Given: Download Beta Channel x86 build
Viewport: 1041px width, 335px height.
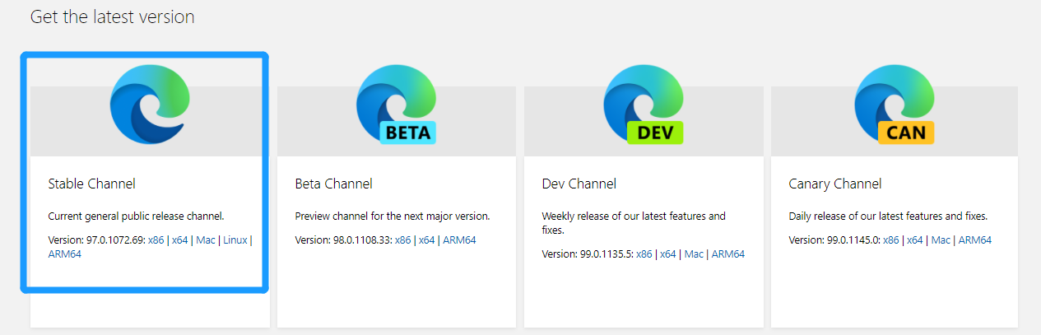Looking at the screenshot, I should click(x=403, y=240).
